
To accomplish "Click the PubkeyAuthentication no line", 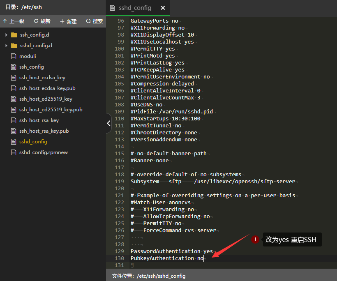I will pos(167,258).
